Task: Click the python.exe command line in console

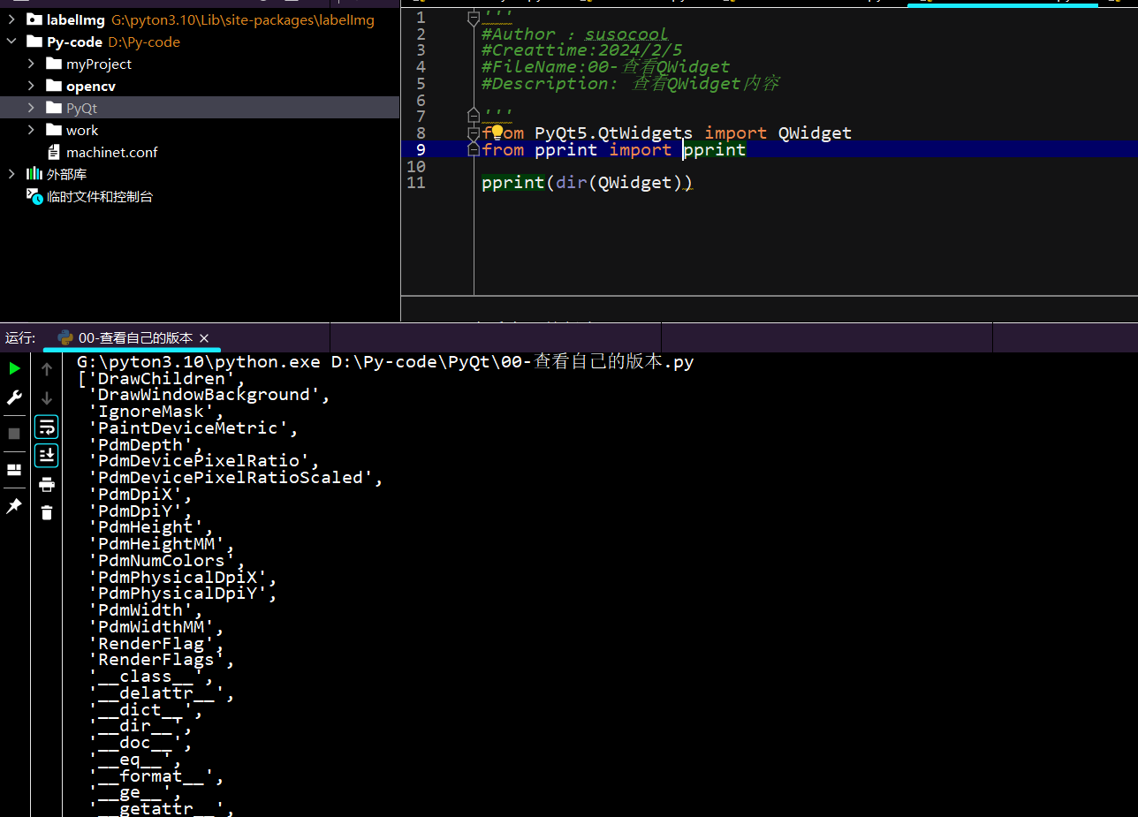Action: pos(386,362)
